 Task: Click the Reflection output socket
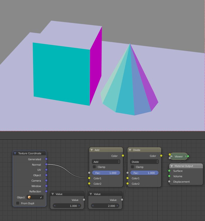(46, 191)
